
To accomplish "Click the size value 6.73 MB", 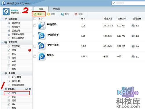I will [108, 46].
